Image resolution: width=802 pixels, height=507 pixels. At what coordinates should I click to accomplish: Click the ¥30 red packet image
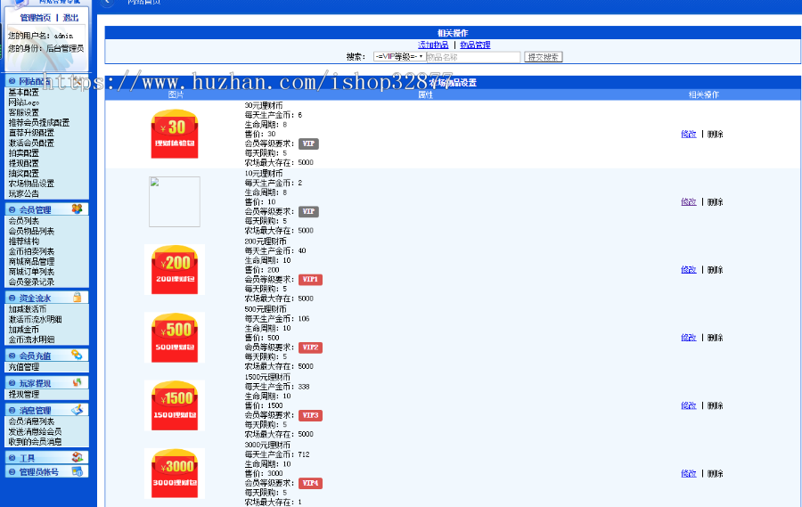[x=175, y=134]
